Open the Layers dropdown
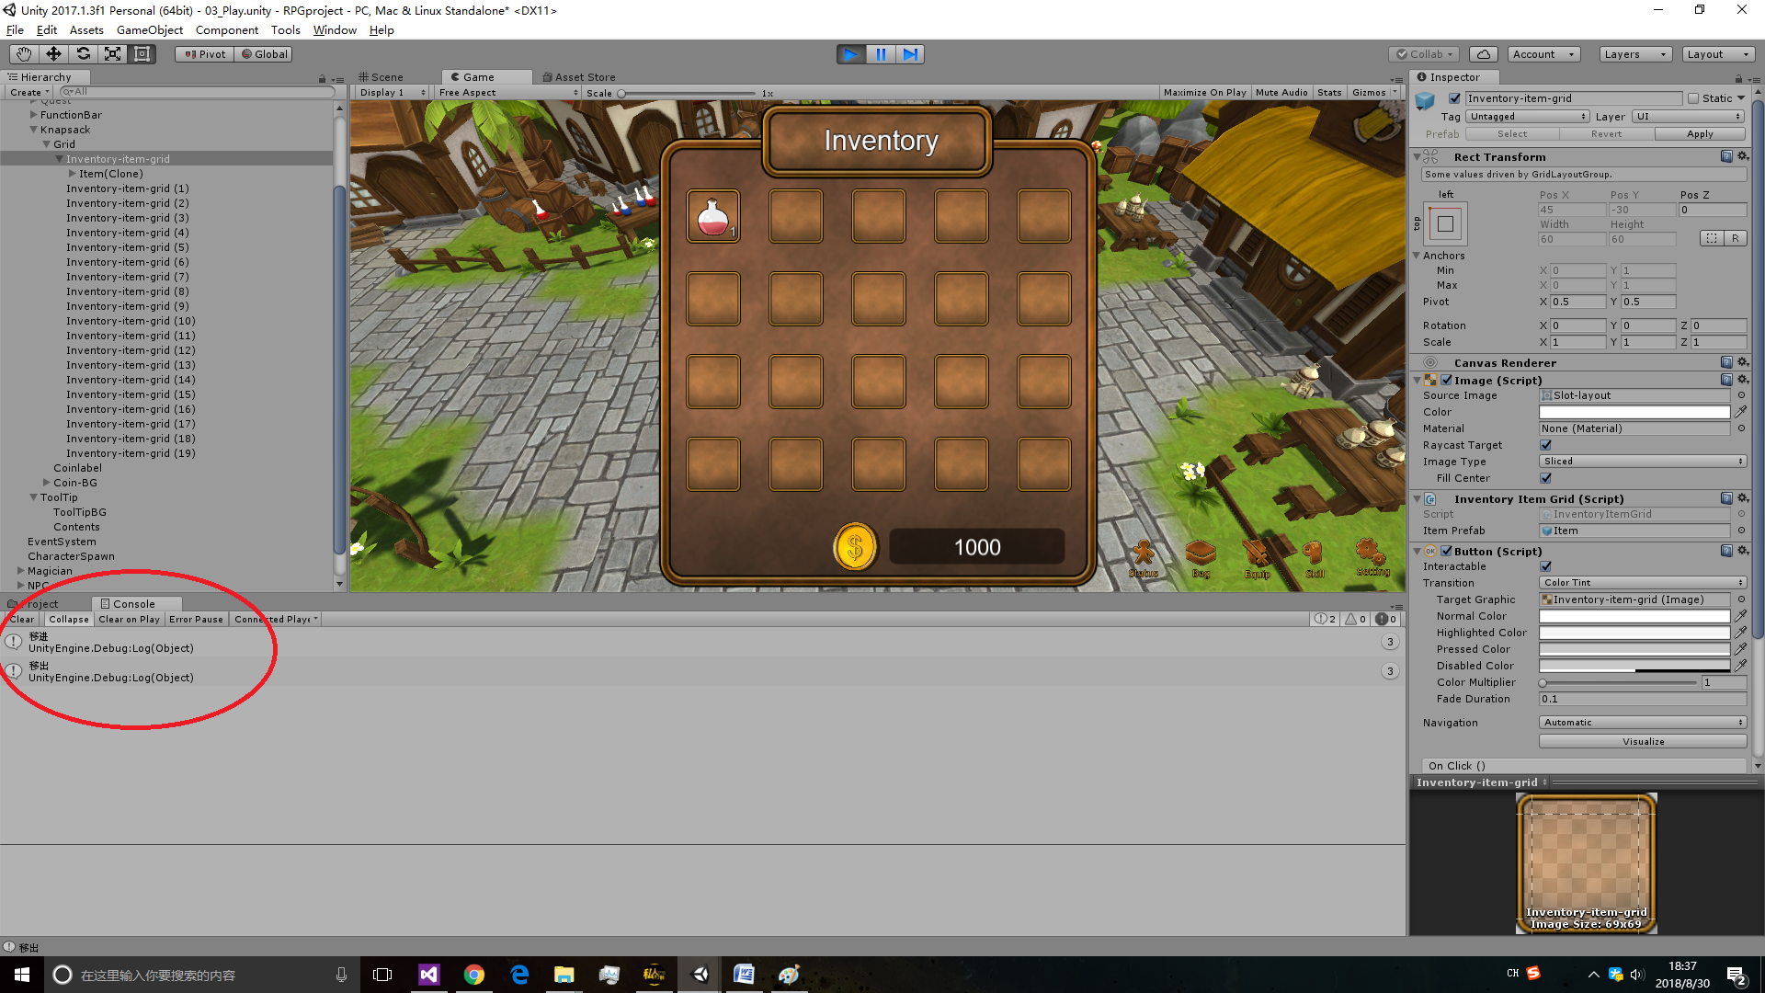This screenshot has width=1765, height=993. click(1634, 54)
